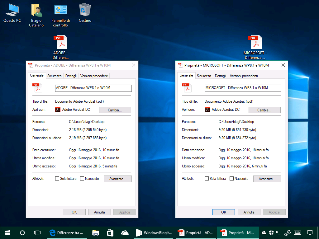Switch to Proprietà - MICROSOFT taskbar item

238,233
